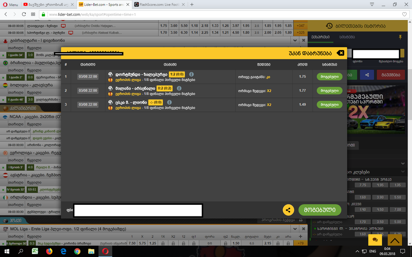The image size is (412, 257).
Task: Click the plus column header in MOL Liga table
Action: click(300, 236)
